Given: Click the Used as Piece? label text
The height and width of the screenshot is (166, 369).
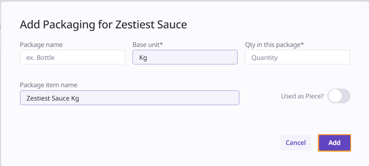Looking at the screenshot, I should click(x=302, y=96).
